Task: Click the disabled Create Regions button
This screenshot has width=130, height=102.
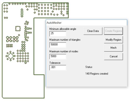Action: point(113,31)
